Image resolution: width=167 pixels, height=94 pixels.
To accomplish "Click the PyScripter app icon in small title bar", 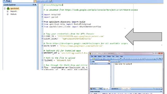I will click(91, 54).
